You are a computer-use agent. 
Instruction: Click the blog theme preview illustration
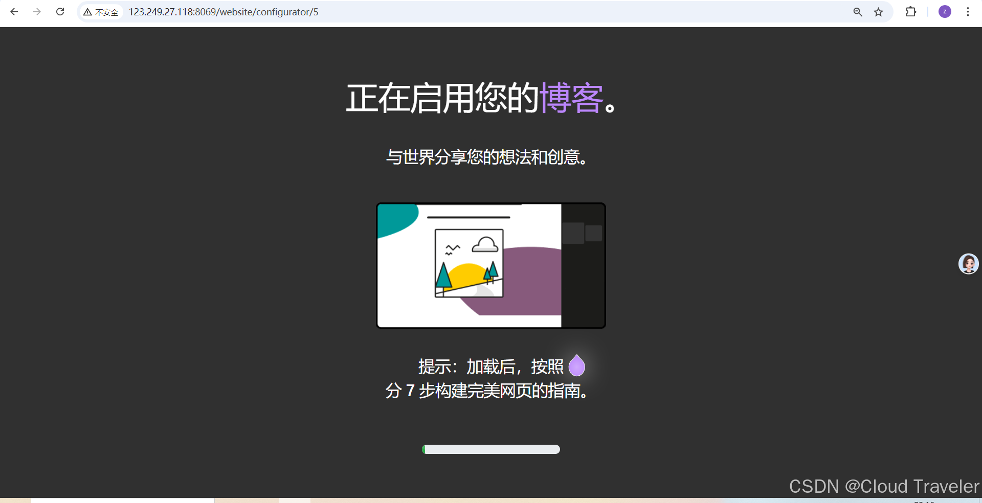tap(491, 265)
